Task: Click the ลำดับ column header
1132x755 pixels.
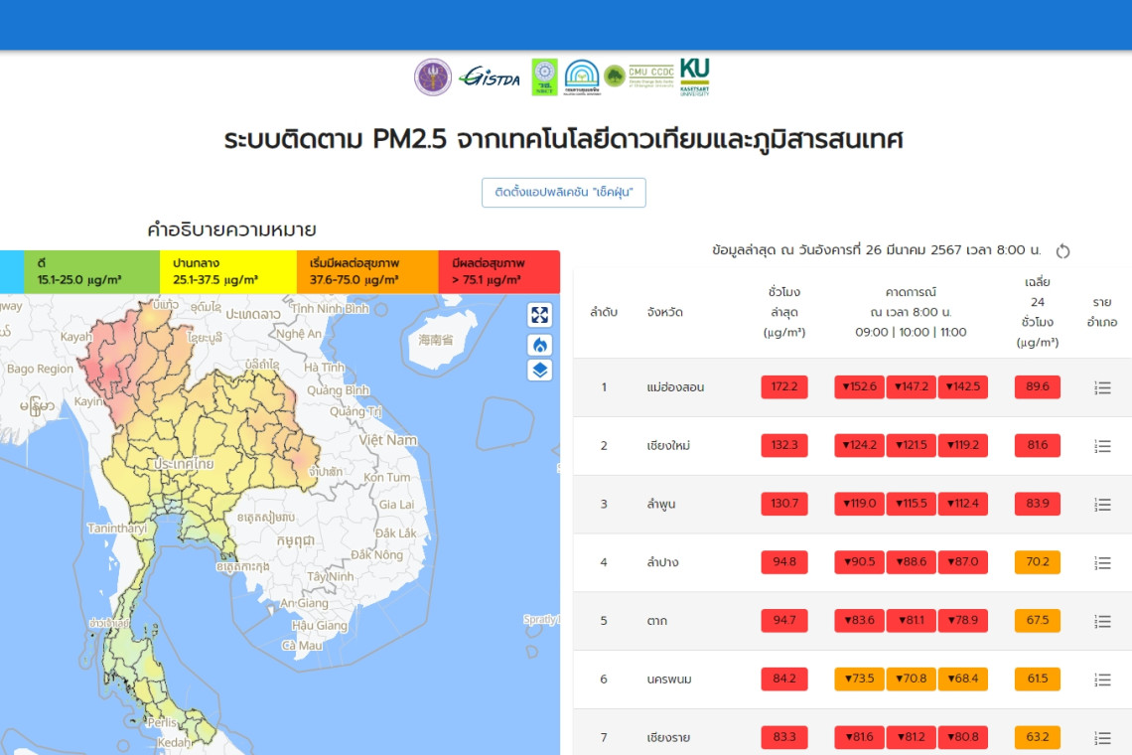Action: point(604,312)
